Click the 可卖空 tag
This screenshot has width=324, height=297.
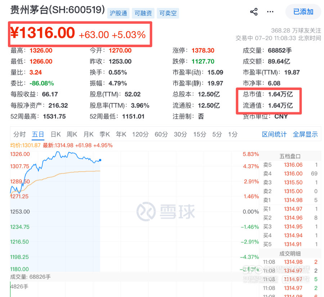168,13
